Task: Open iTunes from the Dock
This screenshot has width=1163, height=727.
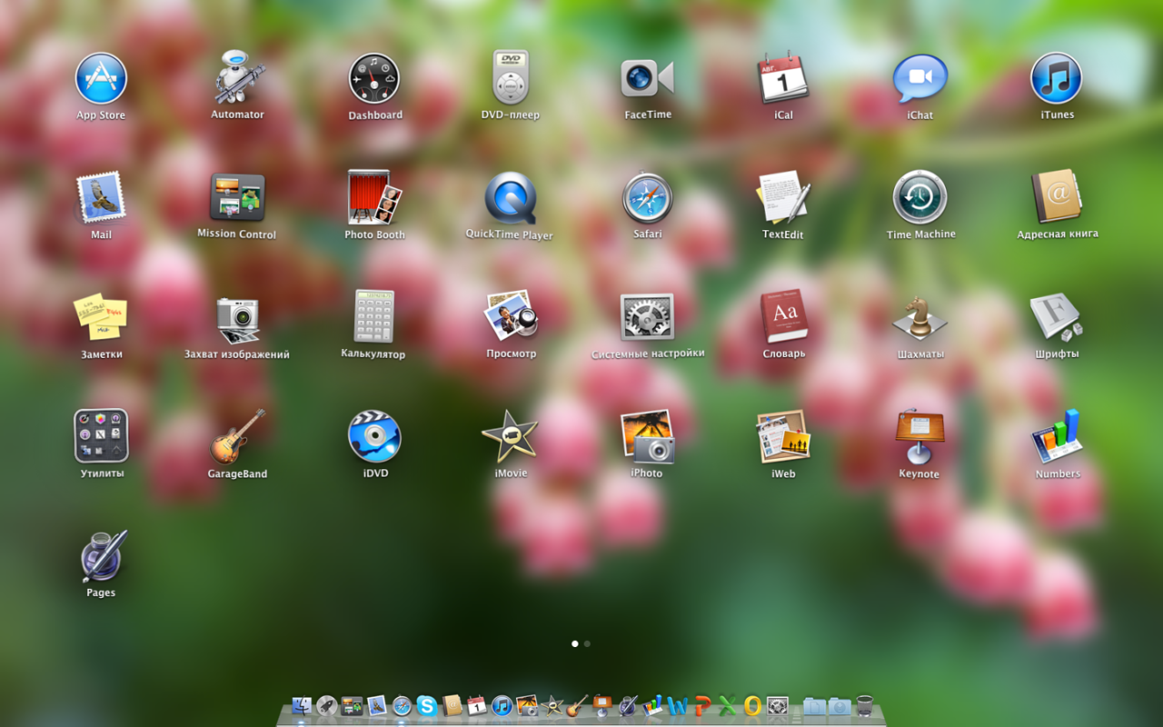Action: coord(502,706)
